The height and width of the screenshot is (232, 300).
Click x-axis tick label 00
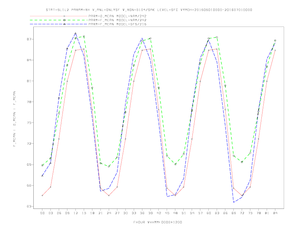coord(42,213)
